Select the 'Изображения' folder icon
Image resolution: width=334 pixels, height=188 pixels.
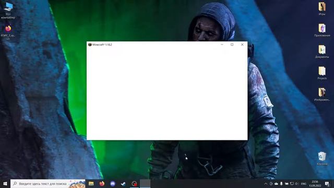pyautogui.click(x=322, y=94)
